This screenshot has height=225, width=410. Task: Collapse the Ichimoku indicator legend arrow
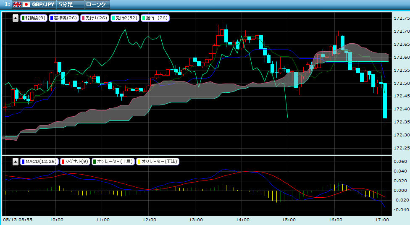[16, 18]
